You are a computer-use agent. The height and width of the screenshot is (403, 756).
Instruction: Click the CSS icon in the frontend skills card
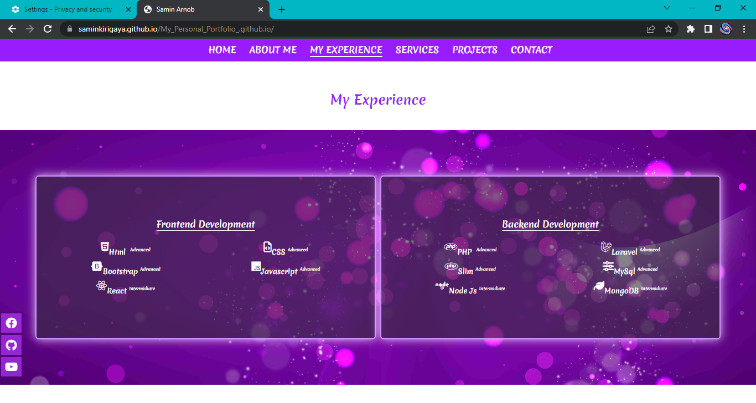click(267, 247)
